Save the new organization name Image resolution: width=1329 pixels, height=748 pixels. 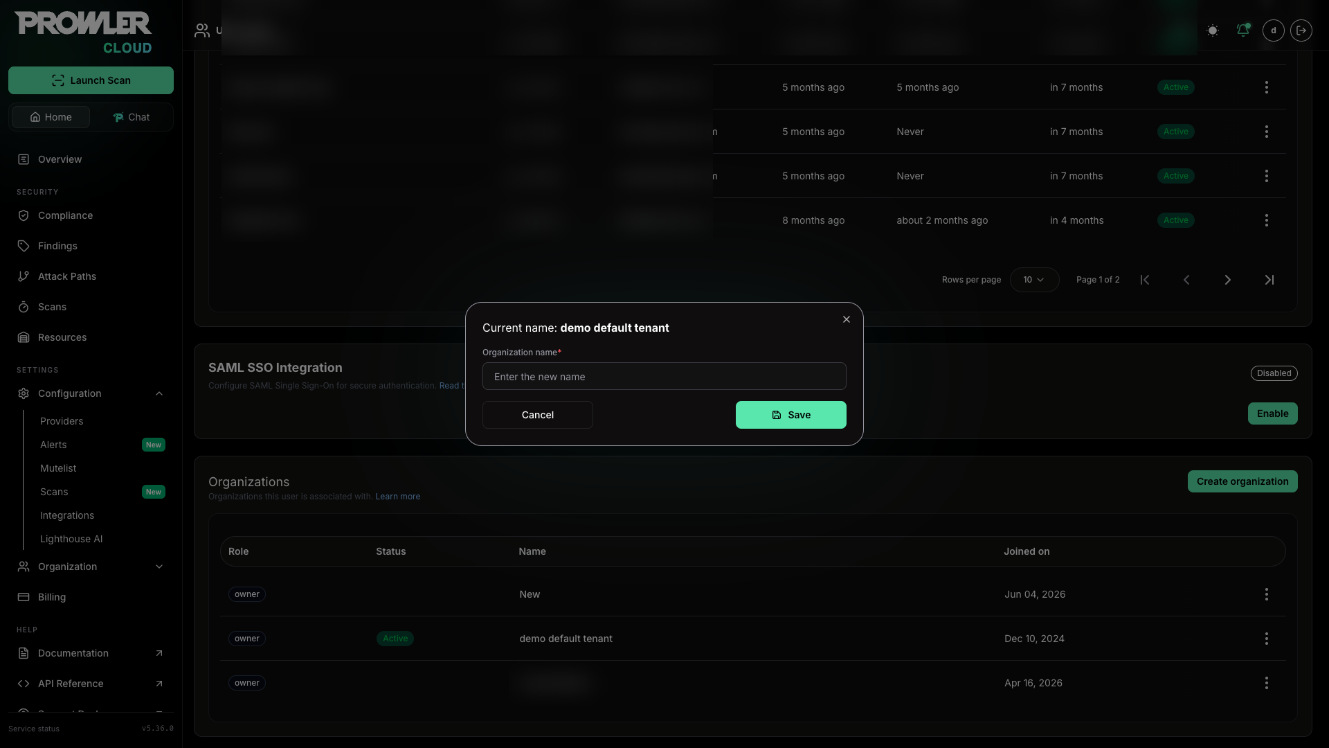pos(791,415)
